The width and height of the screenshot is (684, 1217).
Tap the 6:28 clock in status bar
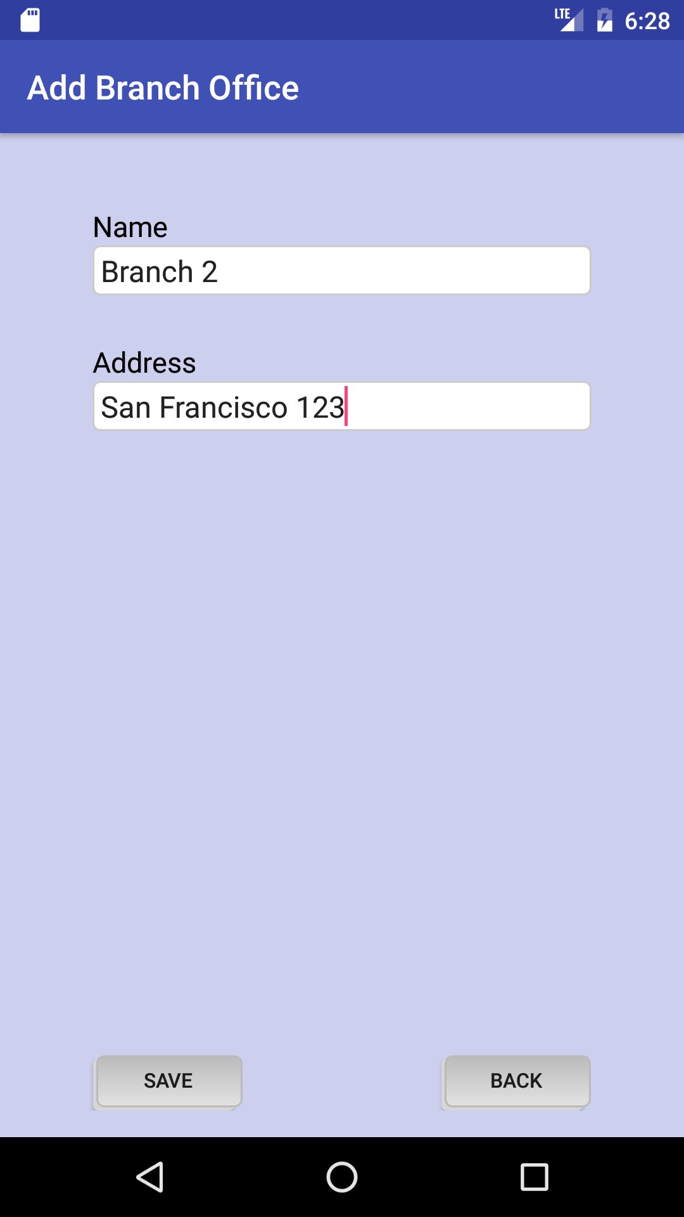pos(647,21)
